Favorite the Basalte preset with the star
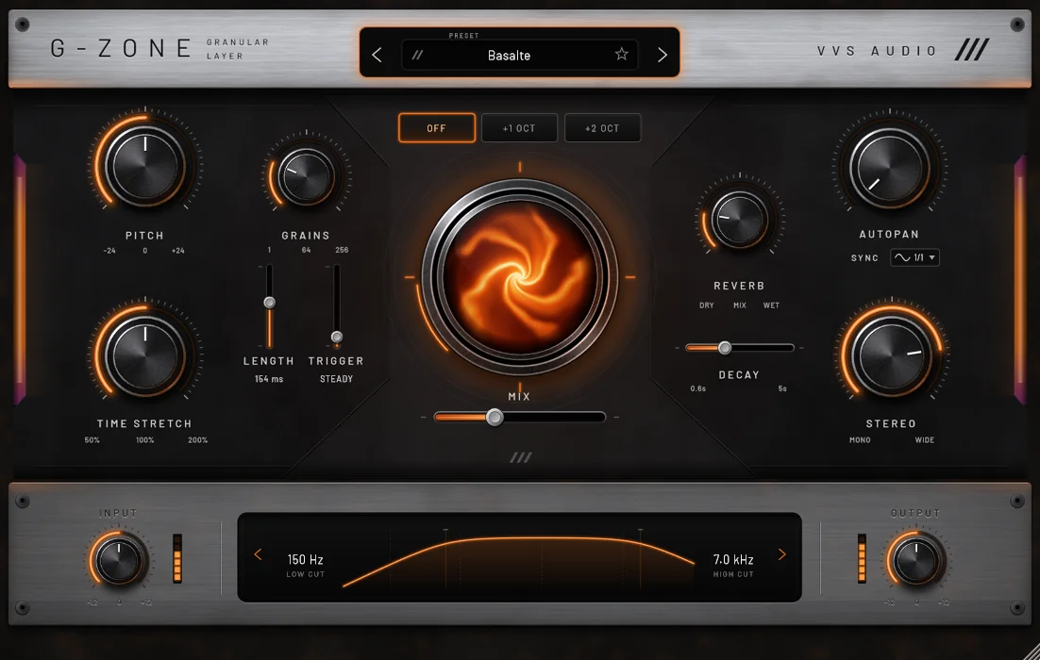The width and height of the screenshot is (1040, 660). [622, 55]
